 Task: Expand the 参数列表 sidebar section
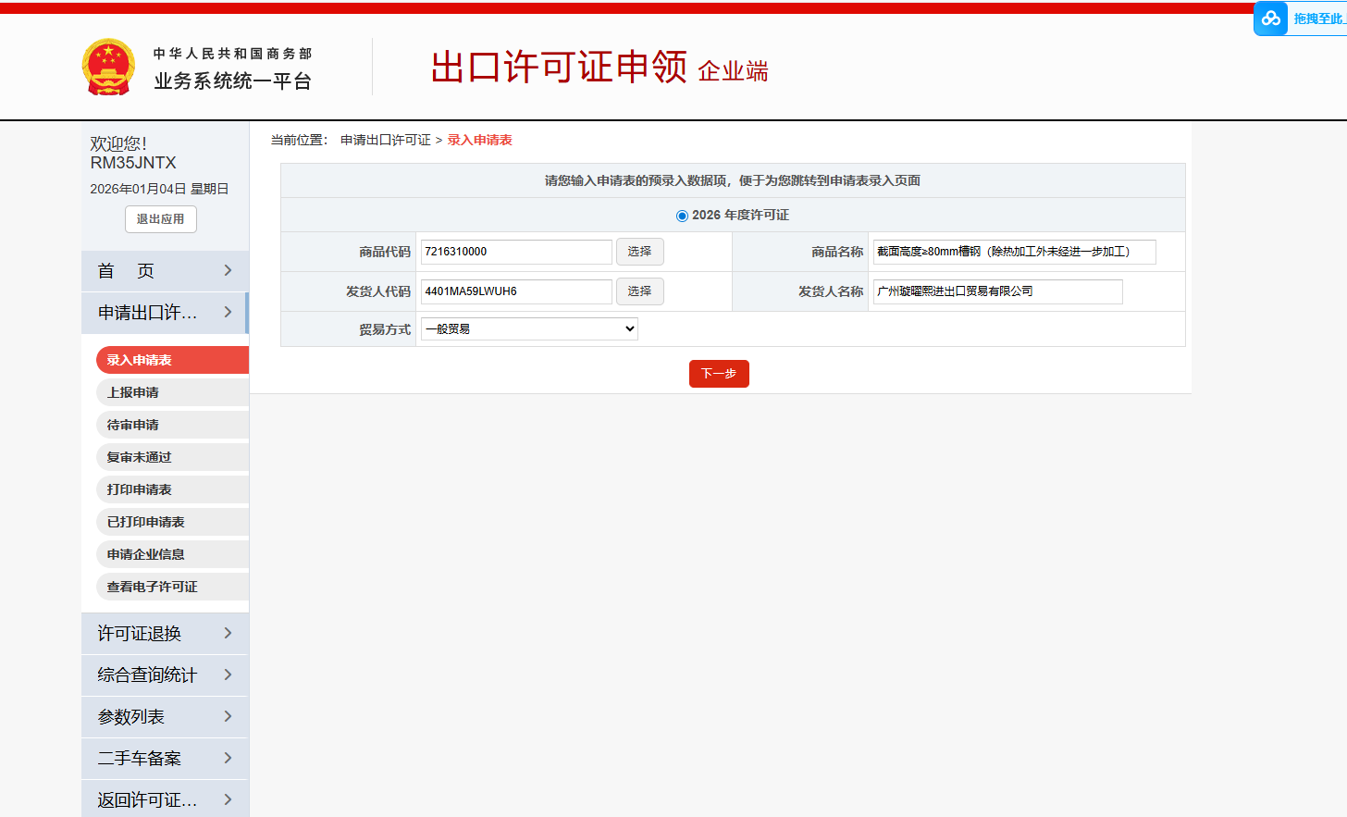165,717
